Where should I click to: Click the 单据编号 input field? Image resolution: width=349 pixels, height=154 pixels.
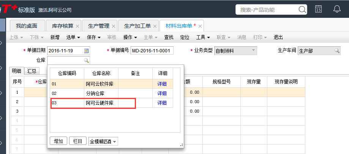[x=152, y=51]
